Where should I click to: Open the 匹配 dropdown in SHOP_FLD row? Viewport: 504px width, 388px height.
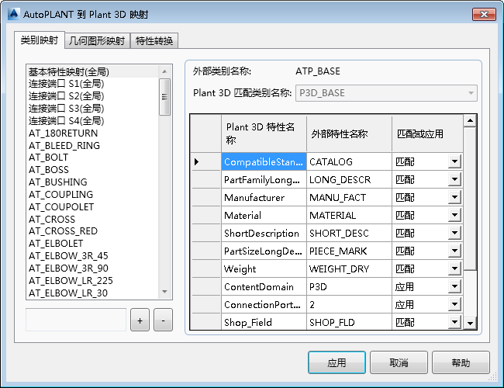click(454, 322)
